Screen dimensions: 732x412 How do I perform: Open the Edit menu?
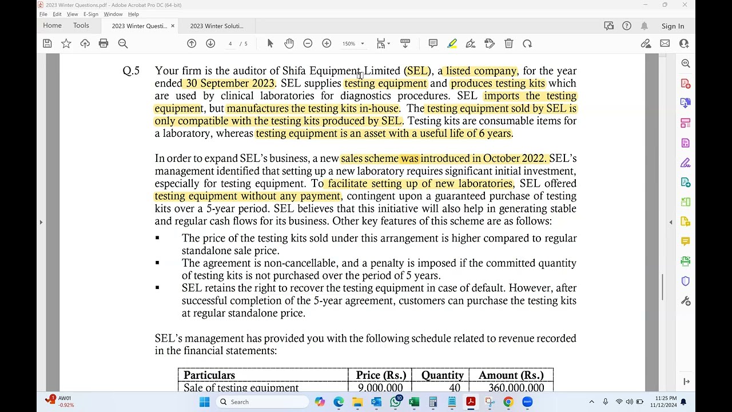[x=57, y=14]
